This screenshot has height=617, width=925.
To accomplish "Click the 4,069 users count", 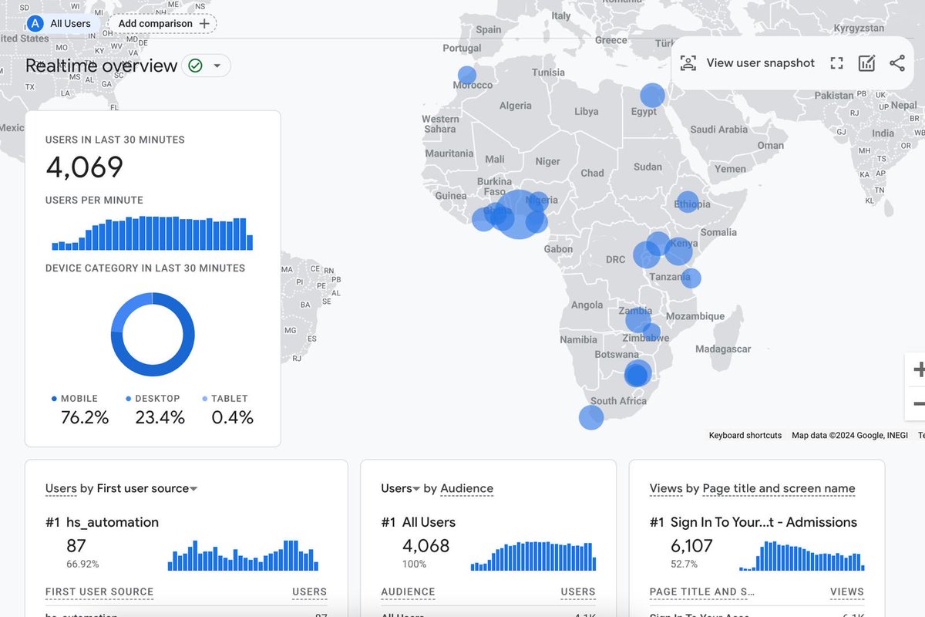I will click(85, 167).
